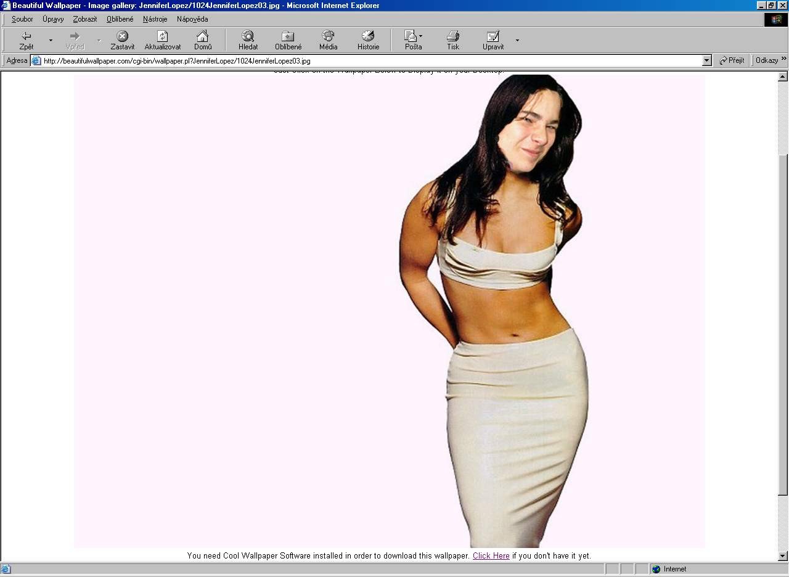
Task: Open the Oblíbené favorites toolbar button
Action: (x=288, y=40)
